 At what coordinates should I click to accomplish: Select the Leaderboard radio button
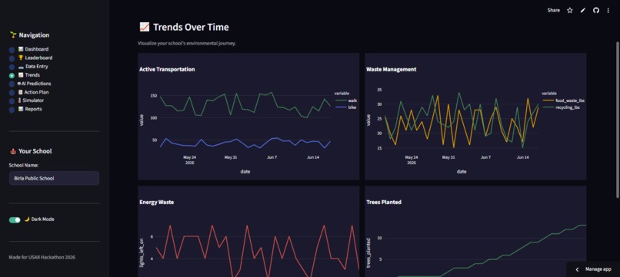coord(12,58)
